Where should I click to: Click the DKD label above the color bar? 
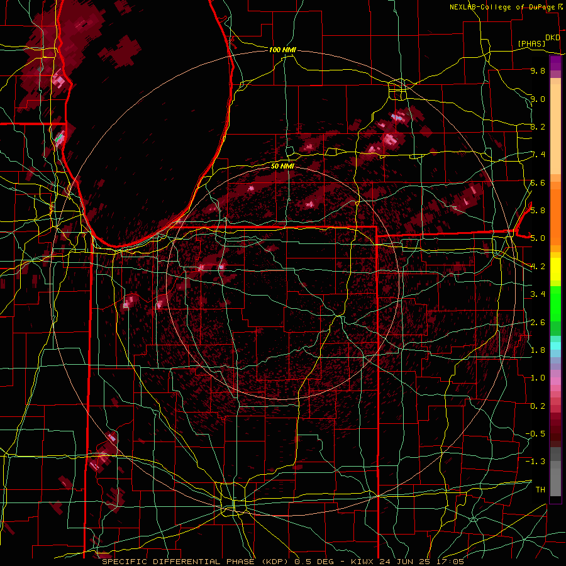(x=553, y=38)
